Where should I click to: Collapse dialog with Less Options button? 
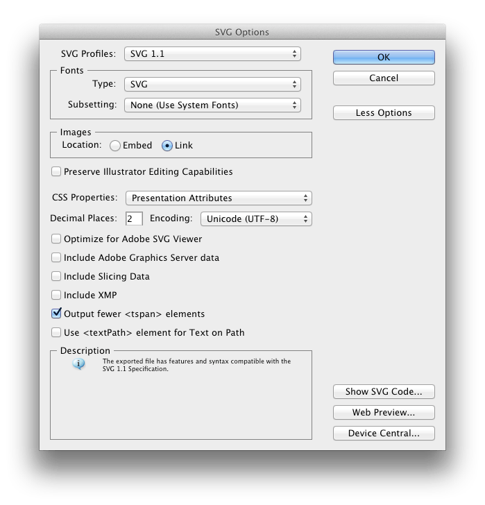(384, 112)
